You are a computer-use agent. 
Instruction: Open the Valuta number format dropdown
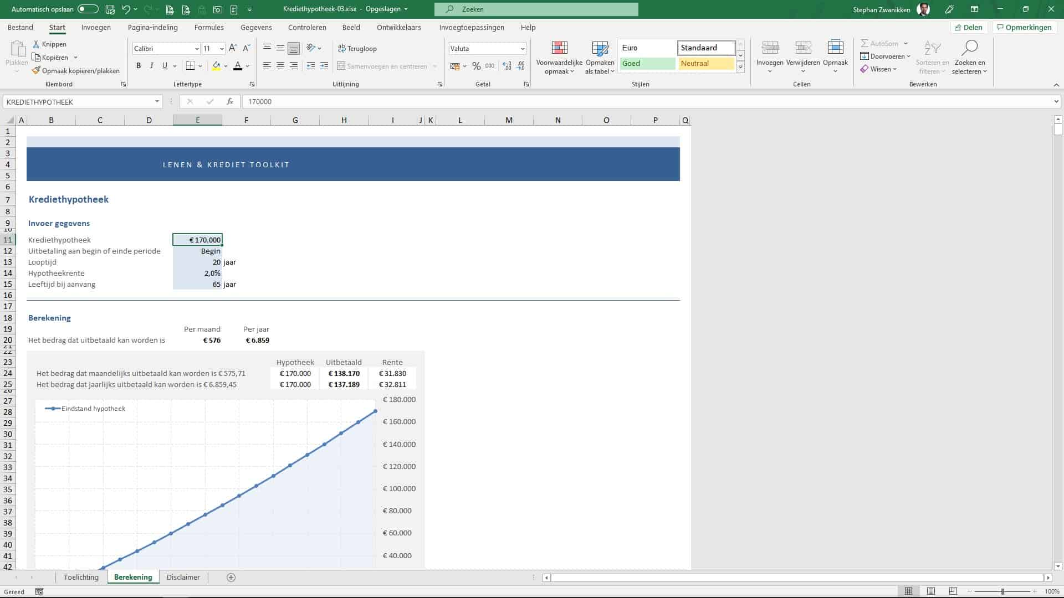click(x=522, y=49)
